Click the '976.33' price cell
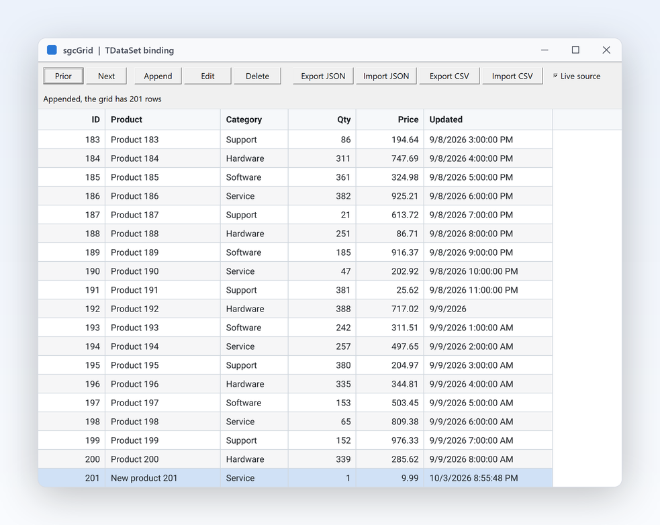Viewport: 660px width, 525px height. 390,440
